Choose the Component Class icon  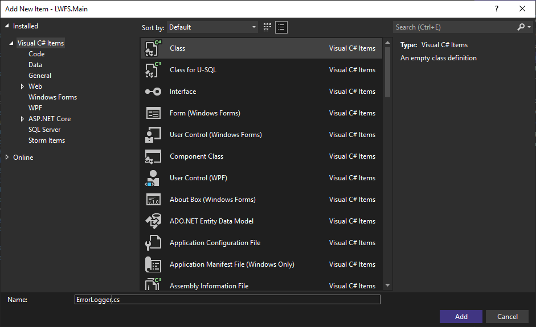pos(153,156)
